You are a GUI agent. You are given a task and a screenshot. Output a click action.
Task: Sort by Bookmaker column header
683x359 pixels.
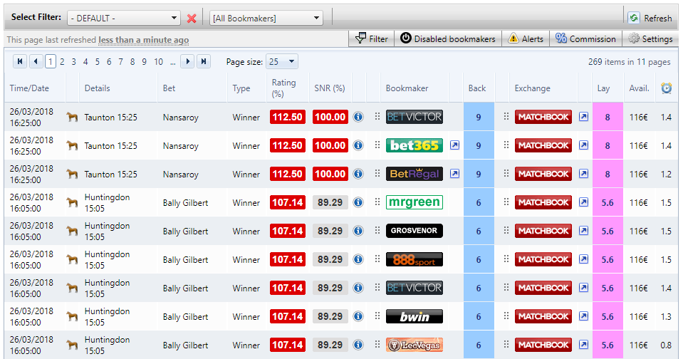pos(407,88)
